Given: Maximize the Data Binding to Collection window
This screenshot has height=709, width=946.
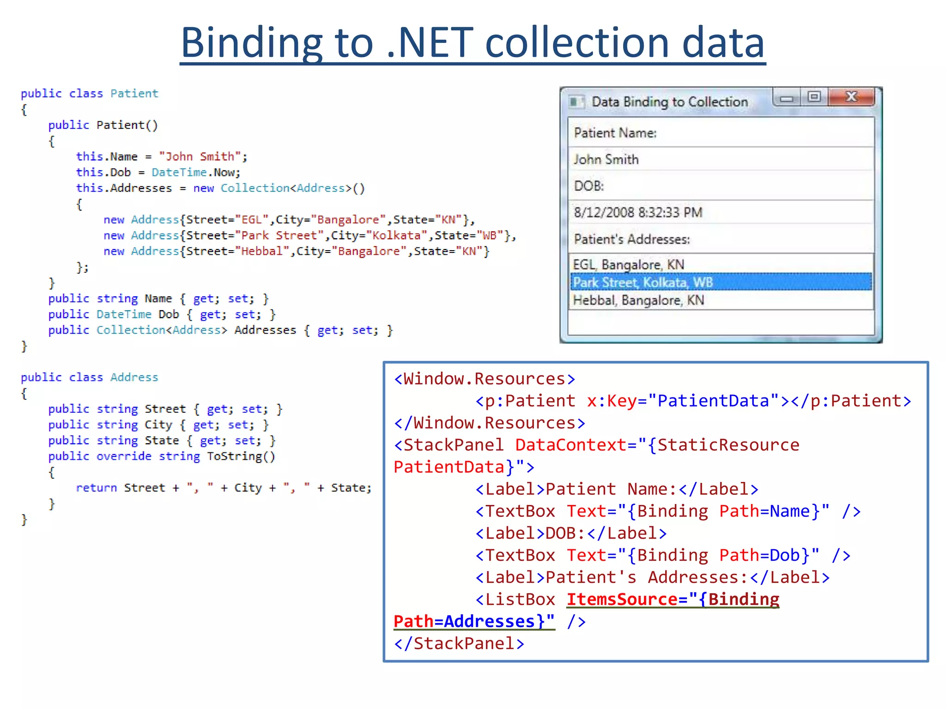Looking at the screenshot, I should (815, 97).
